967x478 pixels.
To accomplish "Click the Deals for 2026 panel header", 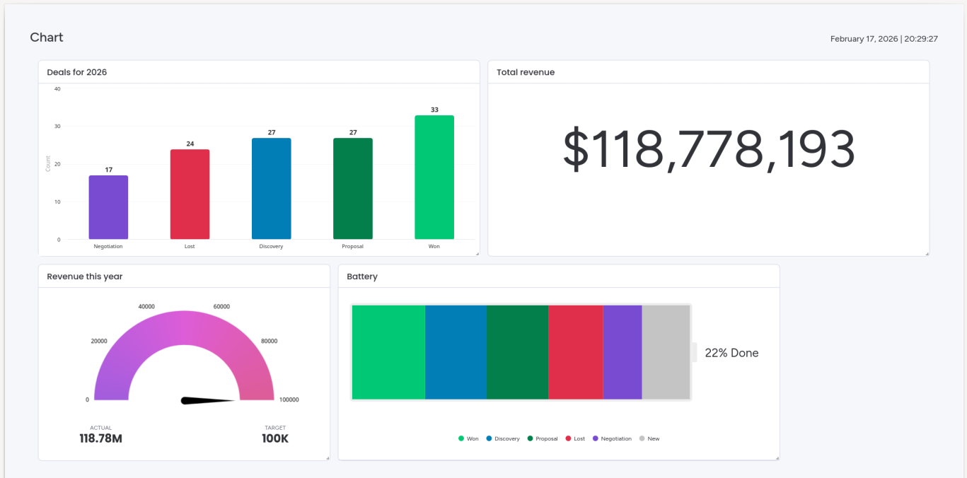I will click(x=78, y=71).
